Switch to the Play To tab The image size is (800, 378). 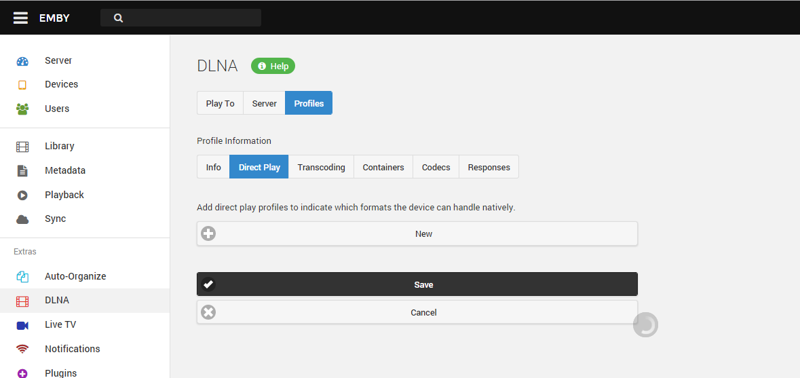(x=221, y=103)
